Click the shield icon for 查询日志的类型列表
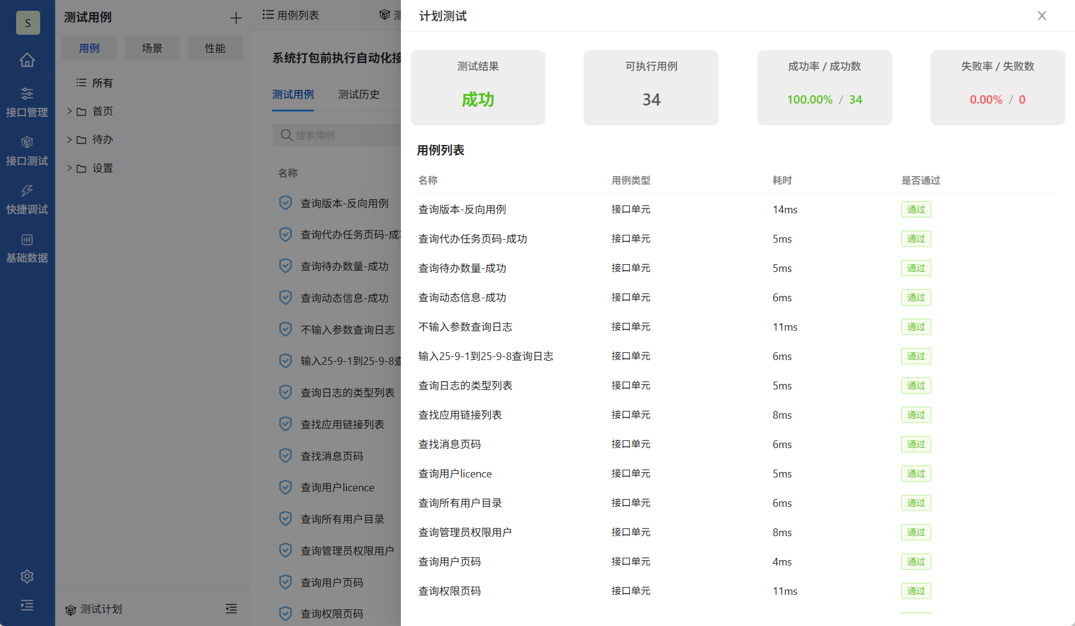 tap(286, 392)
